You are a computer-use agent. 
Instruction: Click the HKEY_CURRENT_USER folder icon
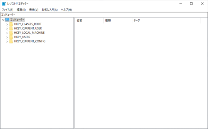[11, 29]
